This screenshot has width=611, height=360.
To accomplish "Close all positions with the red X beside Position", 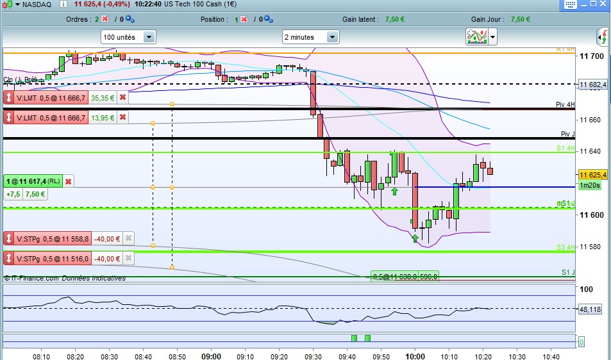I will (x=244, y=19).
